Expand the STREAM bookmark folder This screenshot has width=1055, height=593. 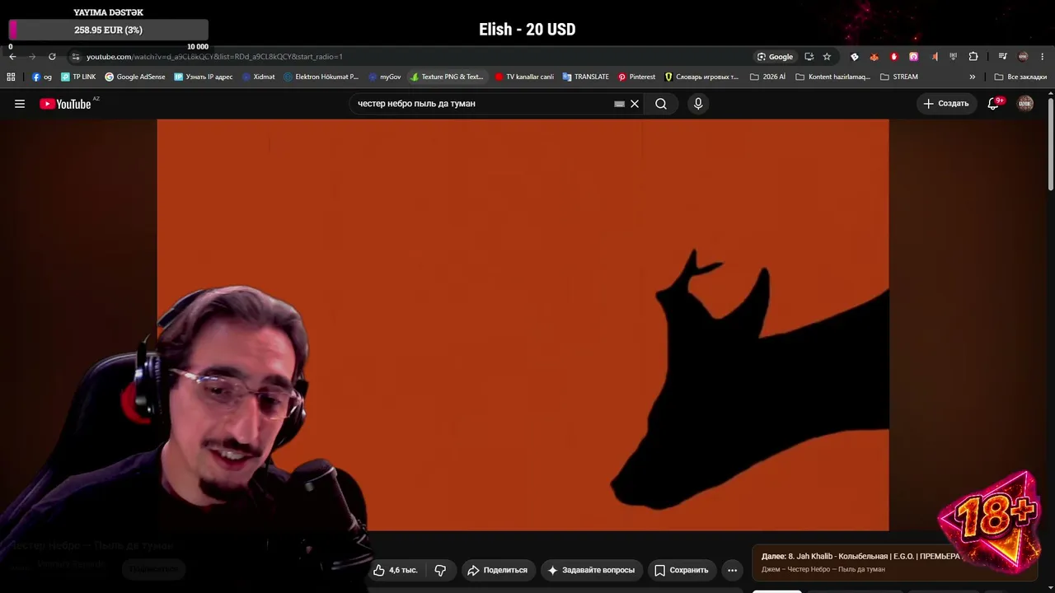coord(898,77)
